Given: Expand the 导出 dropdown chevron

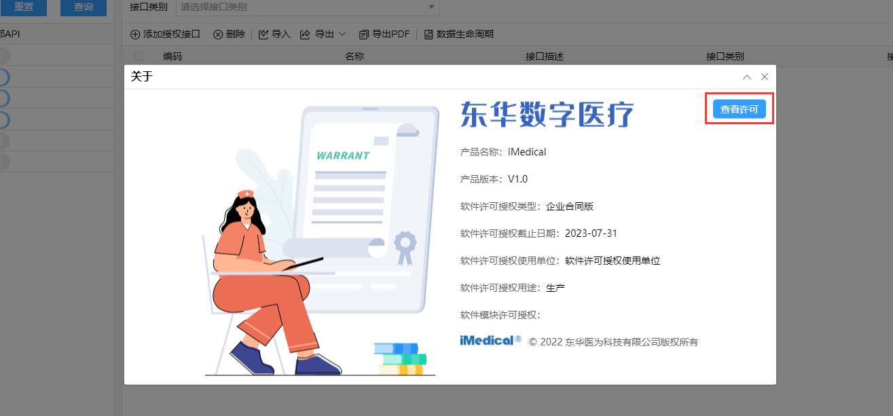Looking at the screenshot, I should [x=343, y=33].
